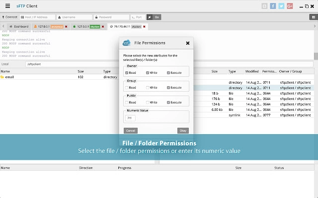
Task: Close the 79.170.44.11 tab
Action: tap(144, 27)
